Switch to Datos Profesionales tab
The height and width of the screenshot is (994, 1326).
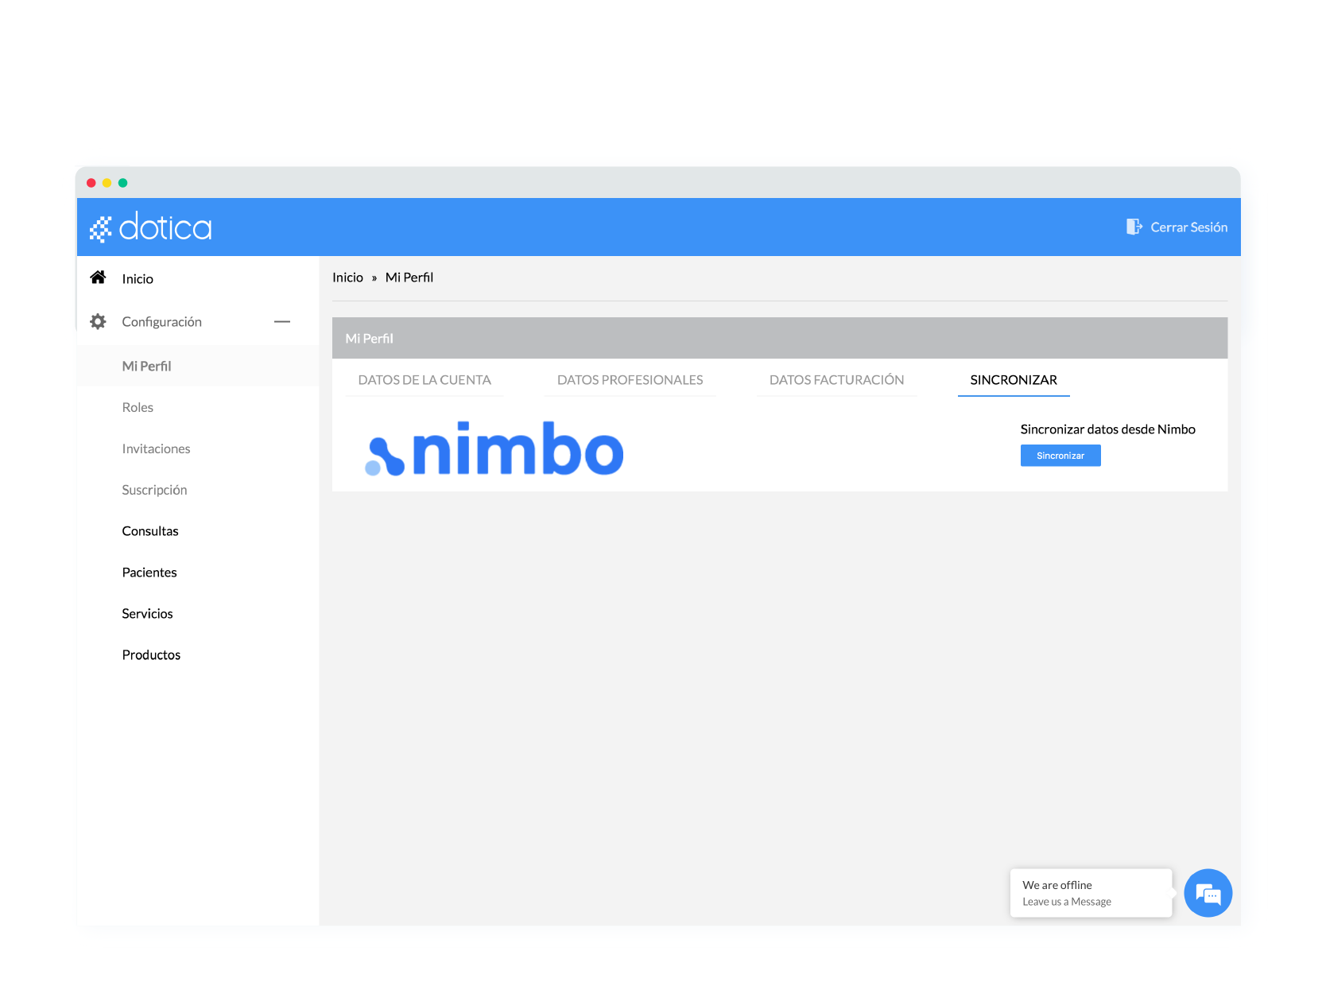point(630,380)
